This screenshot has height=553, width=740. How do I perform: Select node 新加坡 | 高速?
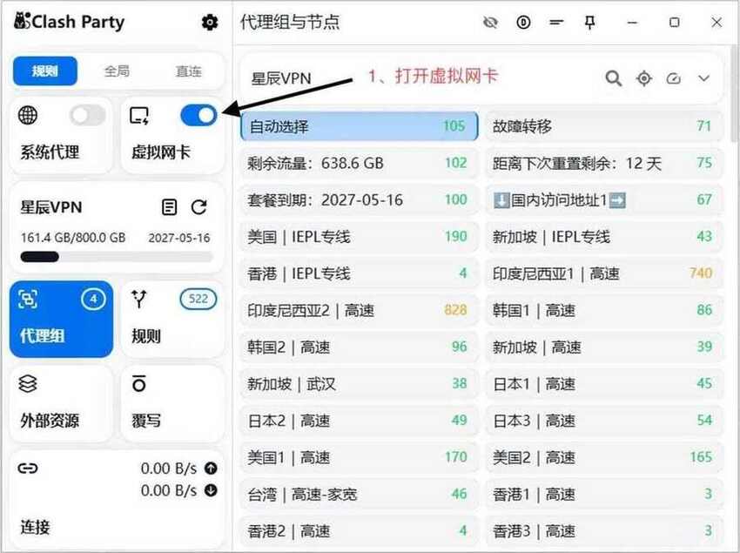(603, 347)
